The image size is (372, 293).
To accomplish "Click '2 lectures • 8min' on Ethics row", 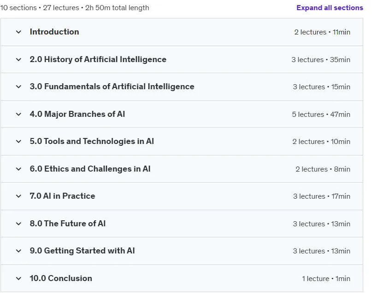I will 323,169.
